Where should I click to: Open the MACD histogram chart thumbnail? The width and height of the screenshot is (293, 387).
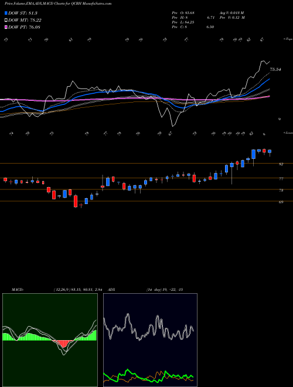[50, 340]
